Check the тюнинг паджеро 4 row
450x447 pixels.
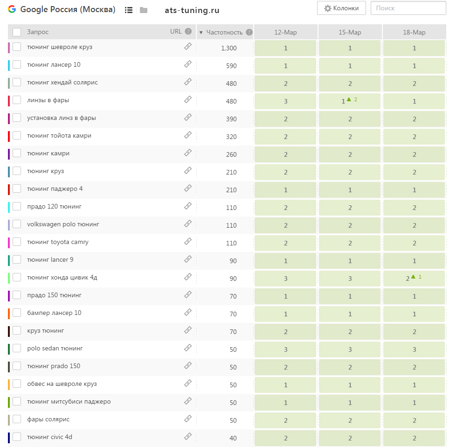pos(17,189)
